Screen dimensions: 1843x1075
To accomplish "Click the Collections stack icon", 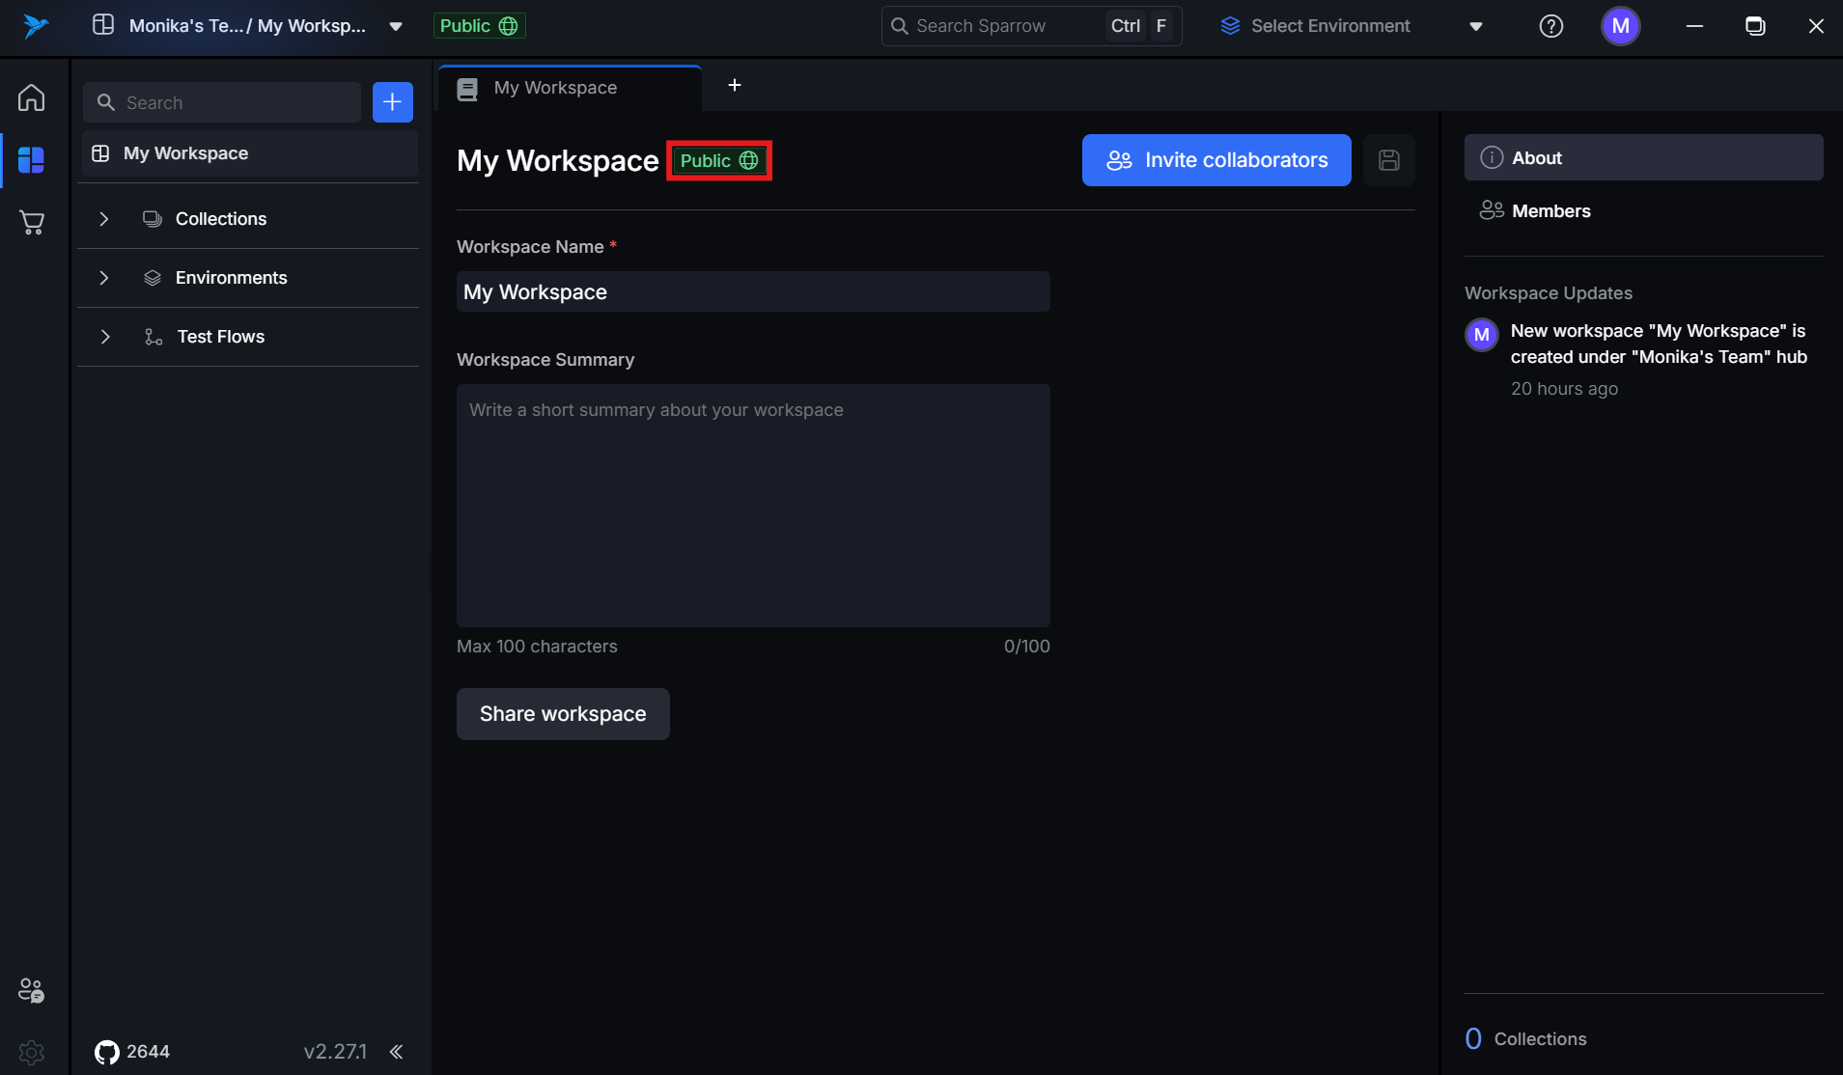I will (153, 219).
